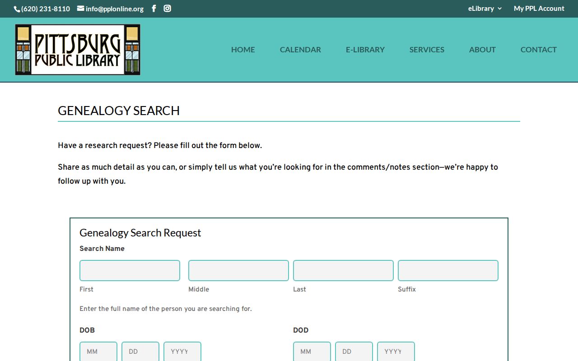Click the info@pplonline.org email link
This screenshot has height=361, width=578.
coord(111,9)
